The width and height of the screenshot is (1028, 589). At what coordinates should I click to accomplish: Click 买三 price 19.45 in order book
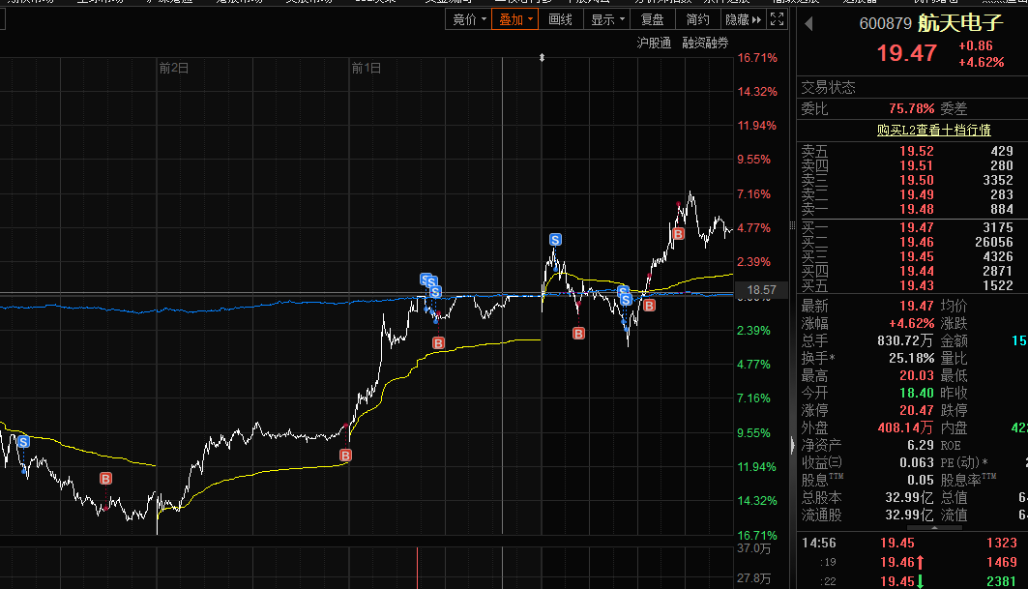tap(916, 256)
